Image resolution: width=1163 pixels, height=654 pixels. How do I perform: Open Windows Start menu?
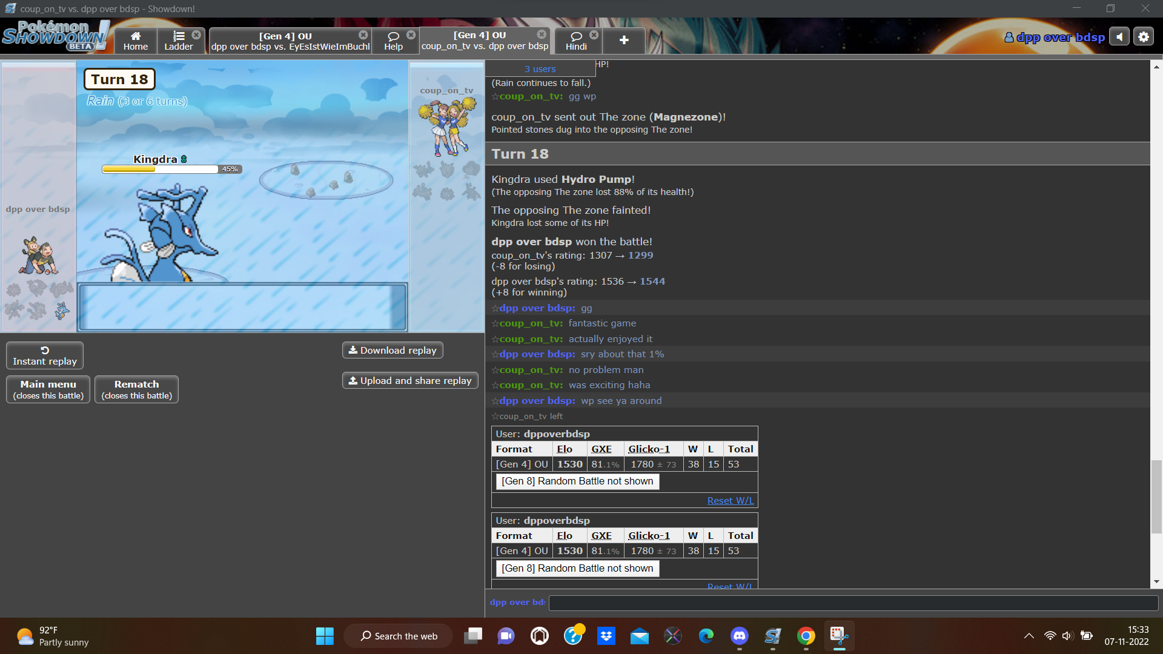click(325, 636)
